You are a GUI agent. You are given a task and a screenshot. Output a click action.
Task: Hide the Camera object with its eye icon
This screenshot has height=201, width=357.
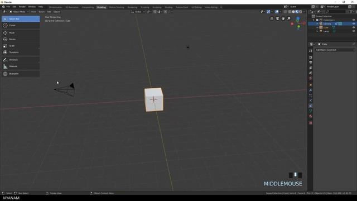tap(354, 23)
